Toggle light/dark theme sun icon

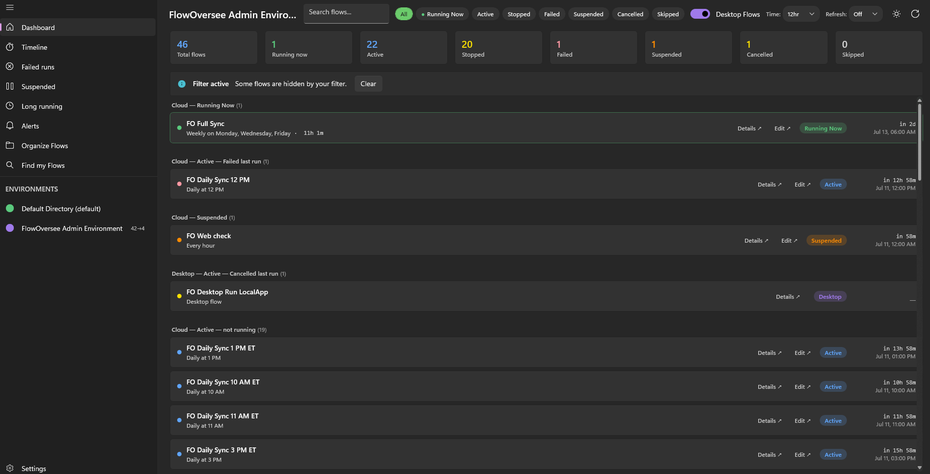point(897,14)
